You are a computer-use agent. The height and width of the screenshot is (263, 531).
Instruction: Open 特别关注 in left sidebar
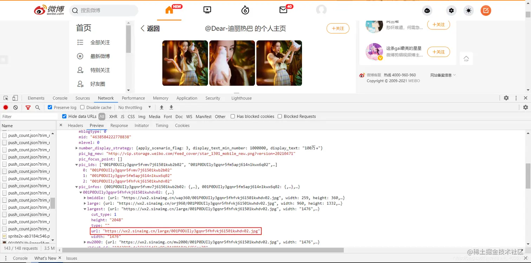click(100, 70)
